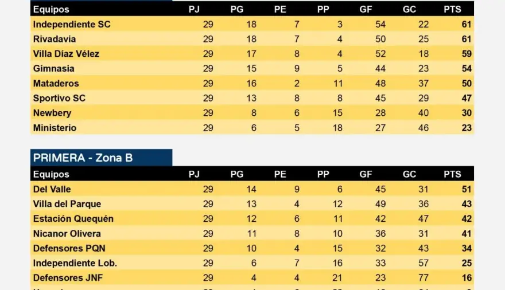Click the Rivadavia team name
The width and height of the screenshot is (505, 290).
coord(55,39)
